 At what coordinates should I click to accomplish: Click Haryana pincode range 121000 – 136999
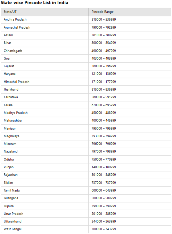point(104,74)
